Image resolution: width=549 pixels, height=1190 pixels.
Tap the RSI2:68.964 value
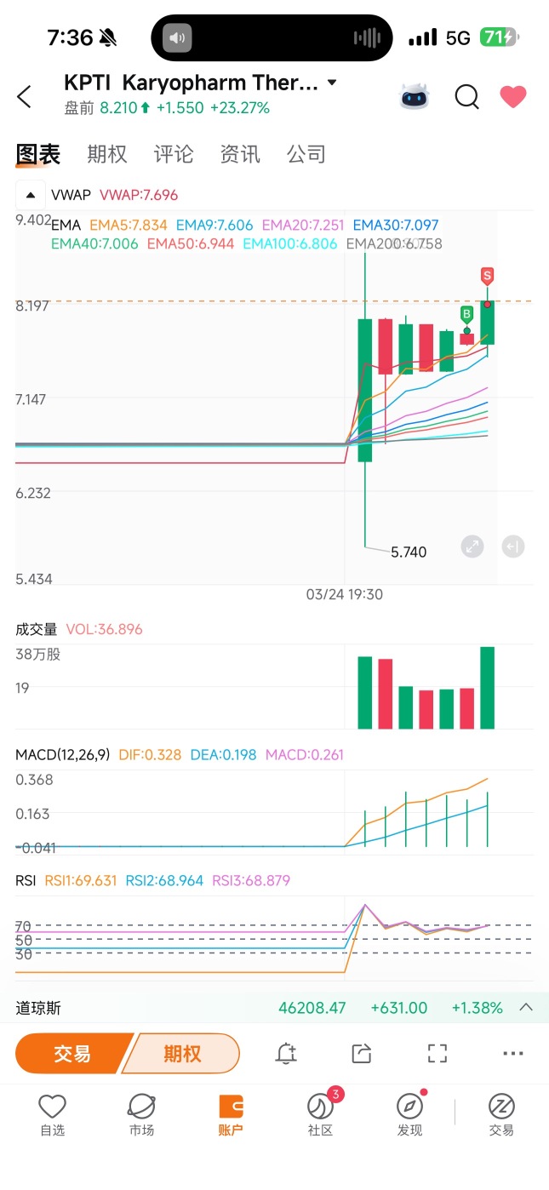pos(164,881)
